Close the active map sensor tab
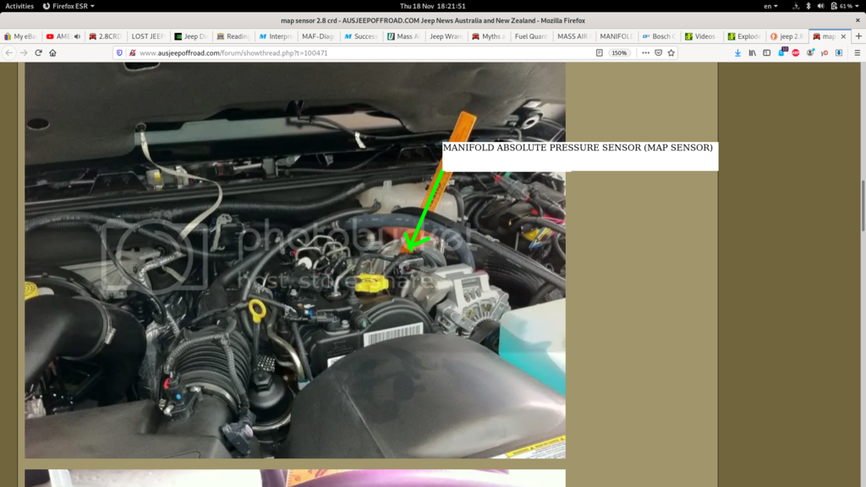Screen dimensions: 866x487 (843, 36)
